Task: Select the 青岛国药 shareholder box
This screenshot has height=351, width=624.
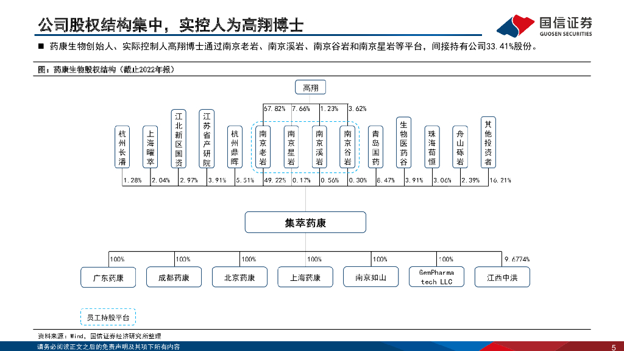Action: (x=375, y=147)
